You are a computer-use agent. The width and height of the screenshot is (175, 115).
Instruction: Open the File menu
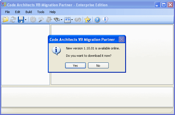coord(7,12)
